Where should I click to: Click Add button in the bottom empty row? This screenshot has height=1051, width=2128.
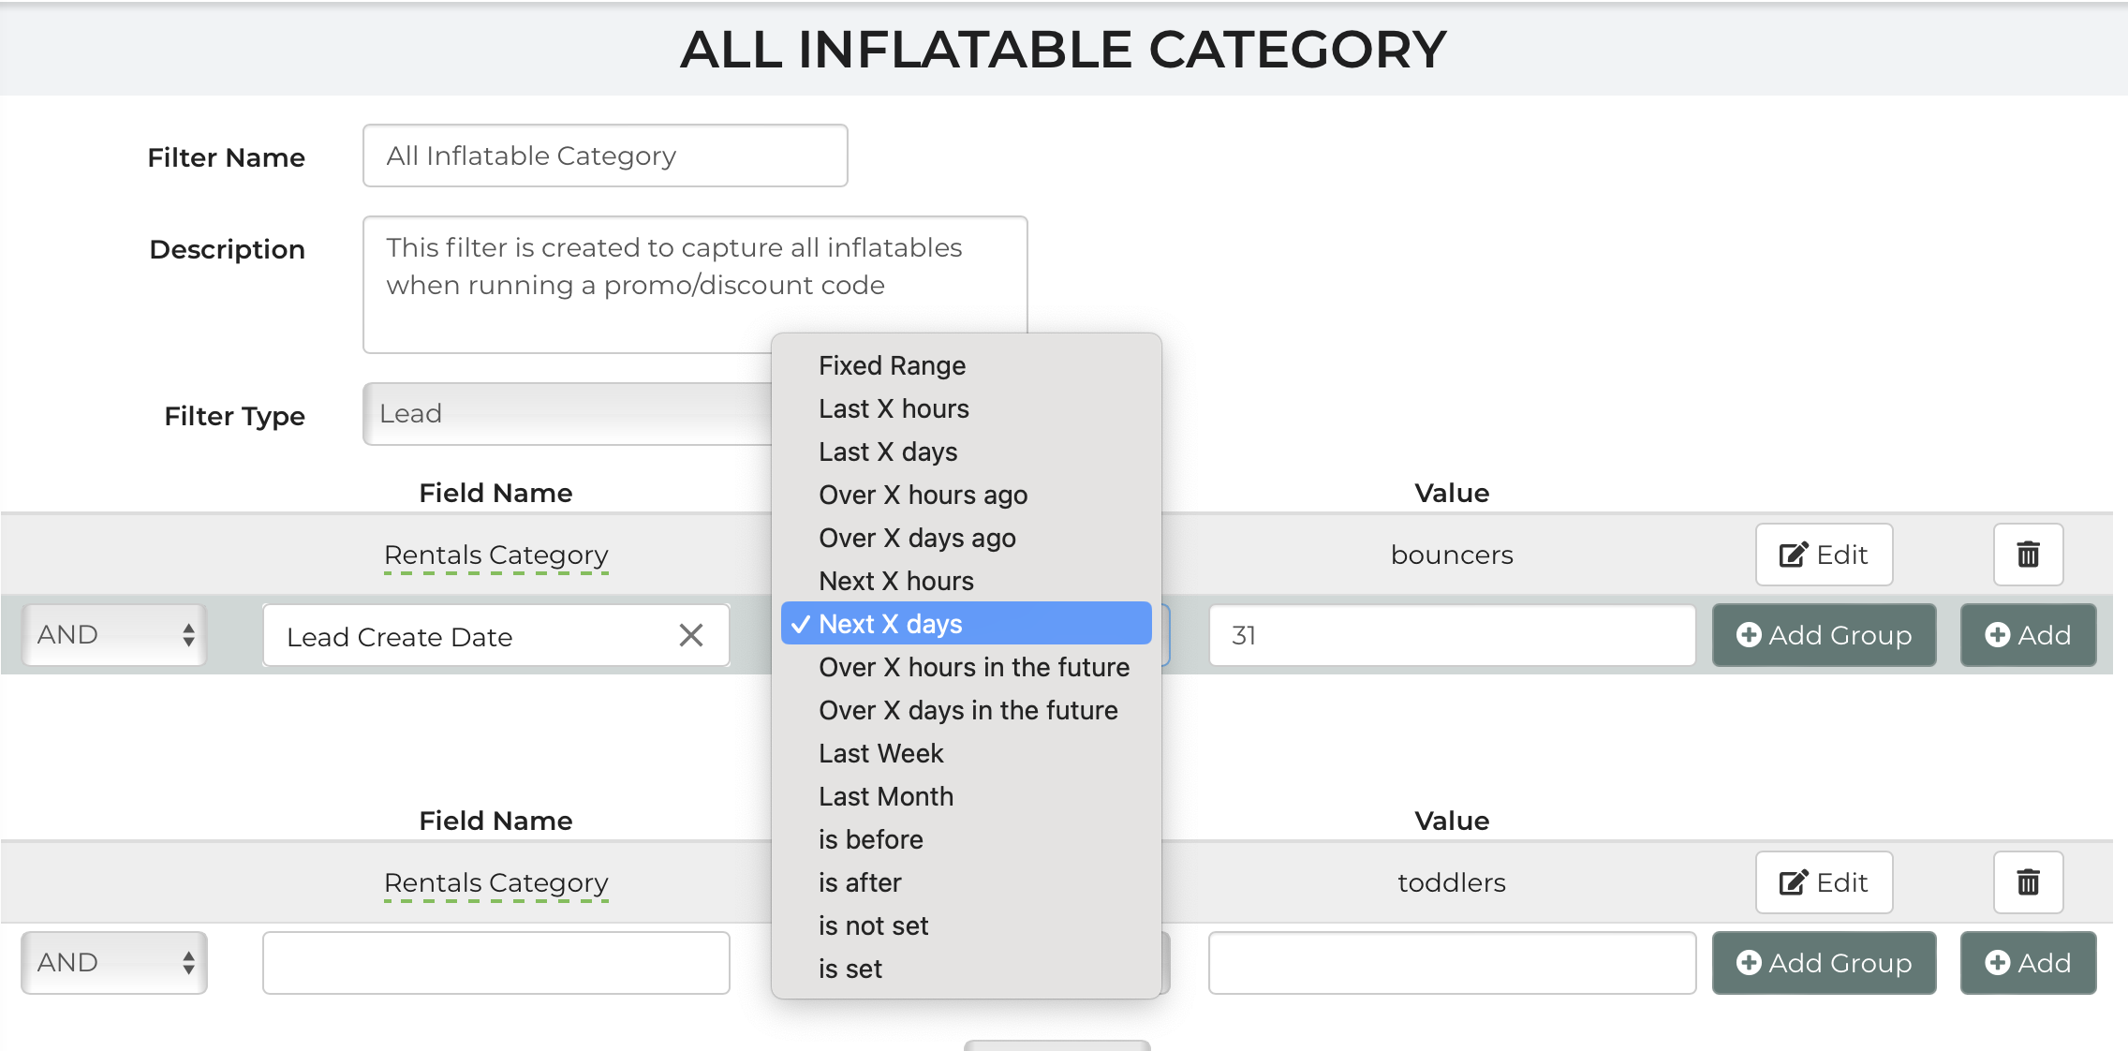click(2028, 963)
